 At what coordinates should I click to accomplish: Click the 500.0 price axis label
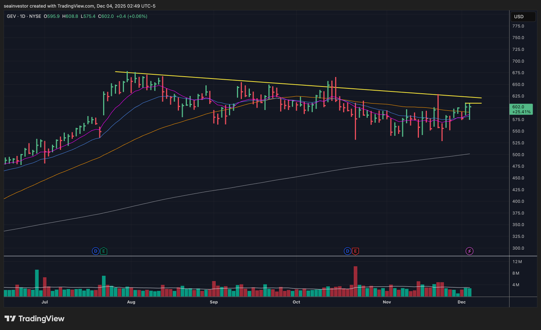pos(518,155)
